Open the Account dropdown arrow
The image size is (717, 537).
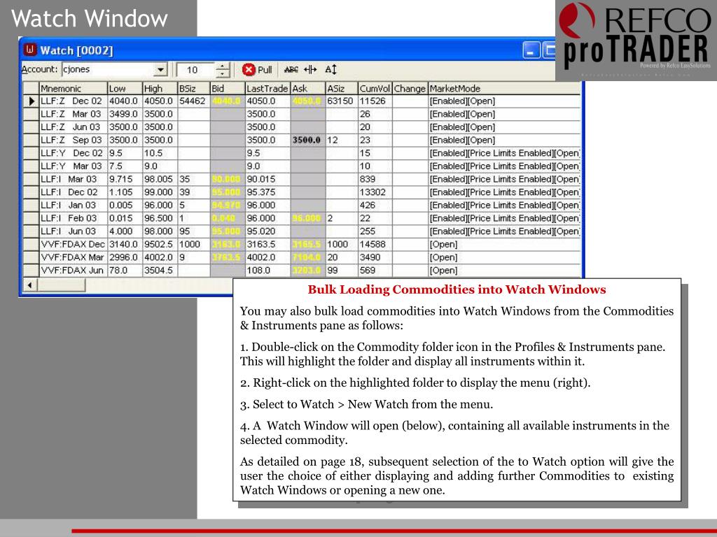tap(160, 70)
